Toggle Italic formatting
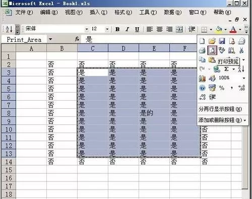The image size is (252, 199). coord(127,29)
